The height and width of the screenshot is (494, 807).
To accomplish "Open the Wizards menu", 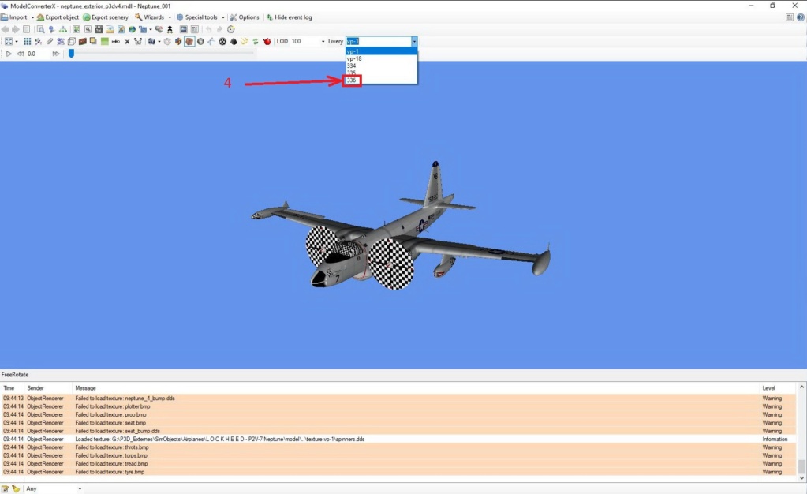I will pos(150,17).
